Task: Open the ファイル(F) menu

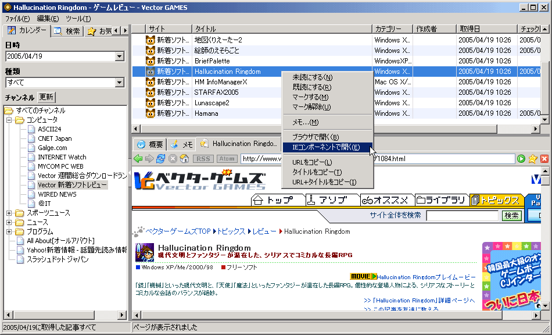Action: coord(17,19)
